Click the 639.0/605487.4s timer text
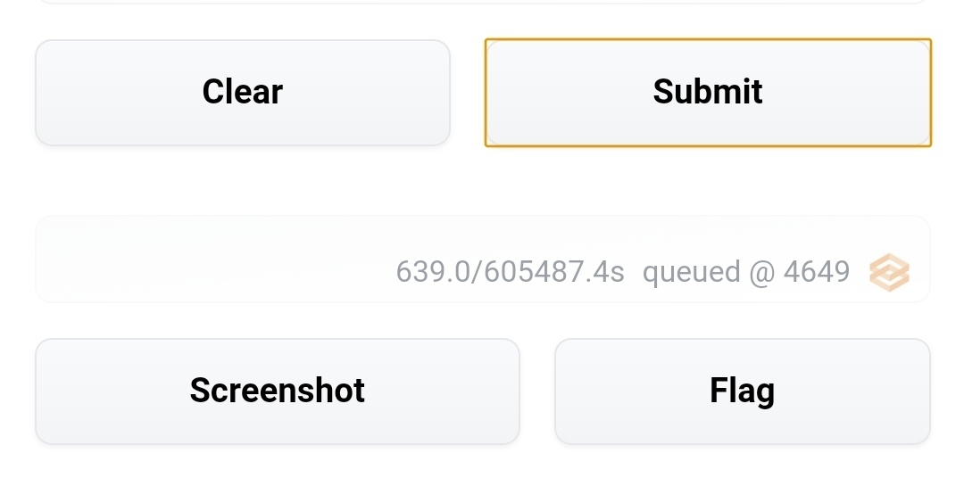Screen dimensions: 964x478 point(510,272)
